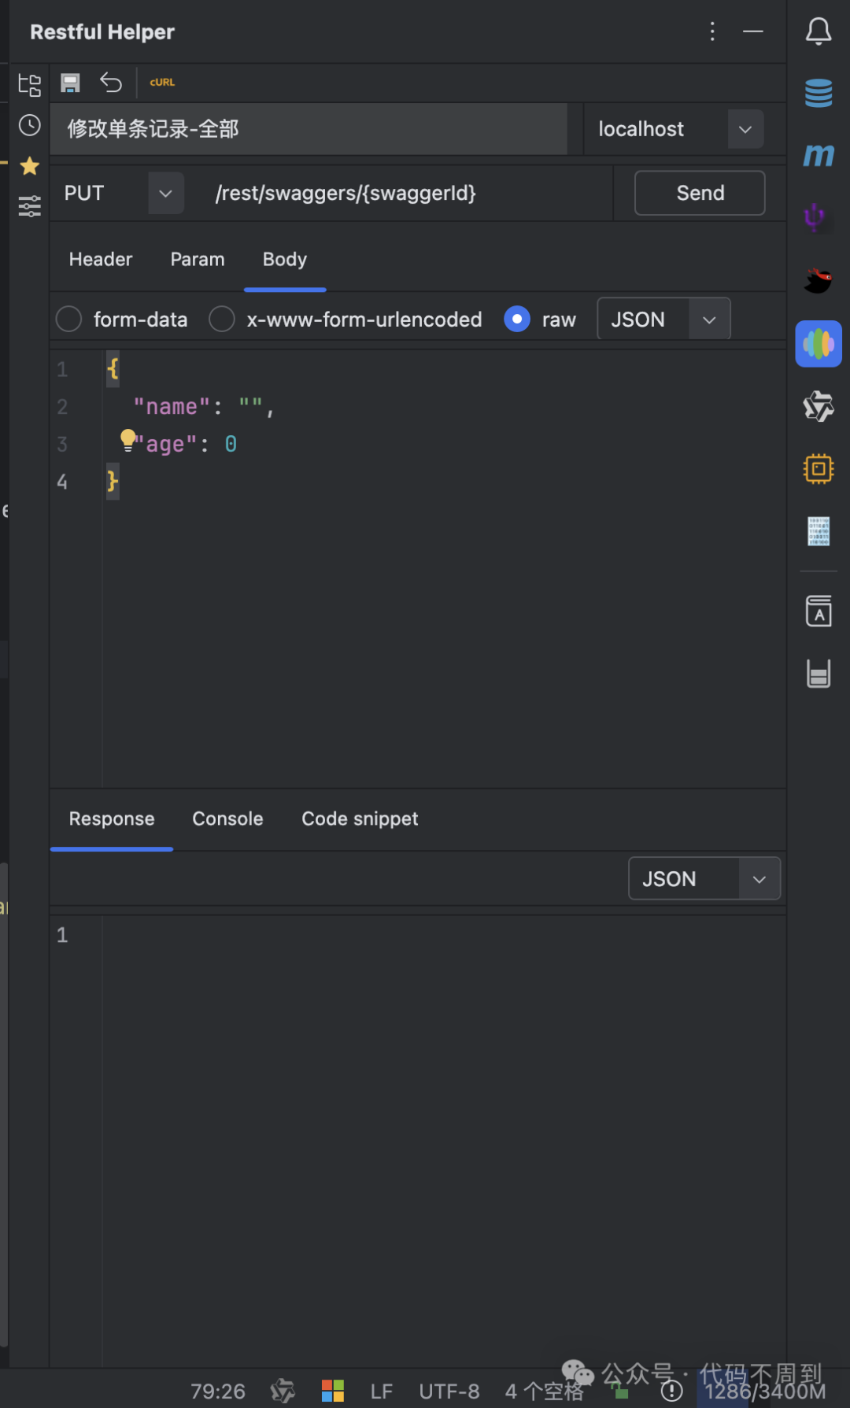
Task: Click the colorful Windows-style squares status icon
Action: pos(333,1391)
